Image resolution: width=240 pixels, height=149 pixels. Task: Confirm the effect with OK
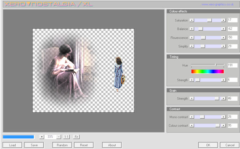click(208, 145)
